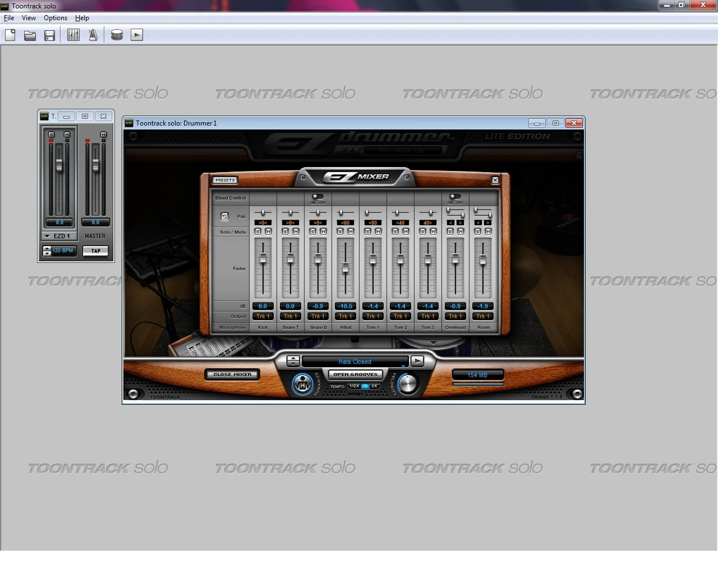This screenshot has width=718, height=574.
Task: Solo the Tom 3 channel
Action: [423, 232]
